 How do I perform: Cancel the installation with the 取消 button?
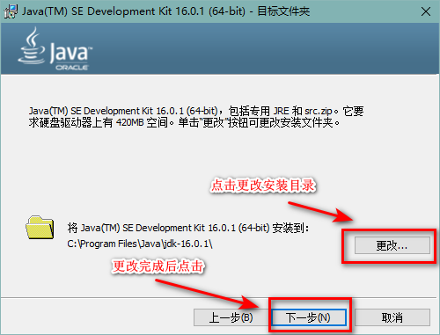392,317
